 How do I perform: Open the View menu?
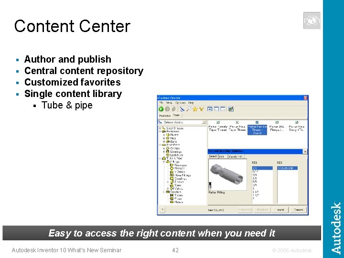(169, 103)
